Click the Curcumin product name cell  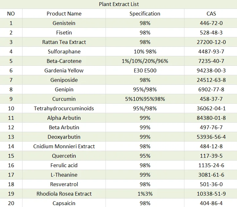64,99
